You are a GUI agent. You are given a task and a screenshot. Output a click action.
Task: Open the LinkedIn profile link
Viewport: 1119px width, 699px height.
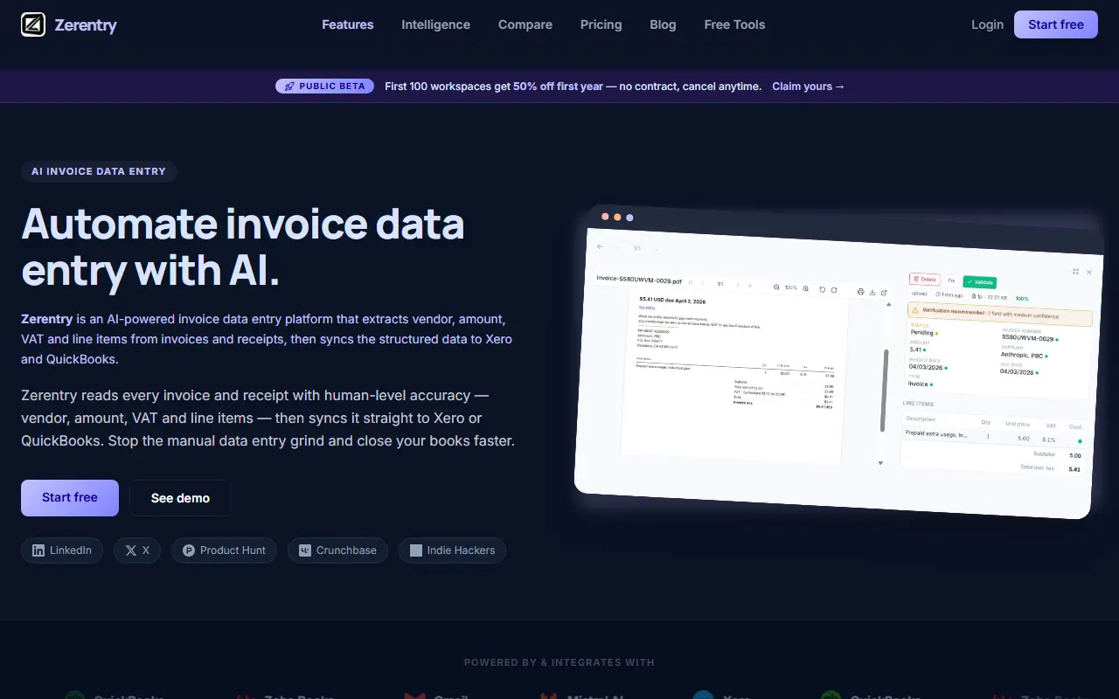pyautogui.click(x=62, y=550)
